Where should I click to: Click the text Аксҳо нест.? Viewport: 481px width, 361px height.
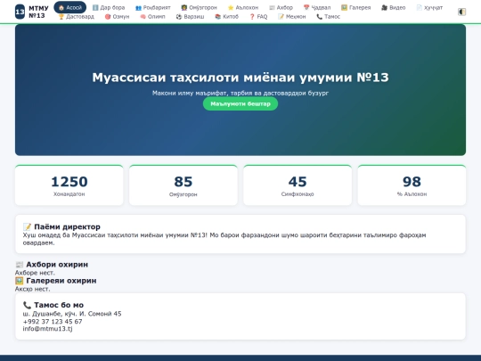pos(32,289)
